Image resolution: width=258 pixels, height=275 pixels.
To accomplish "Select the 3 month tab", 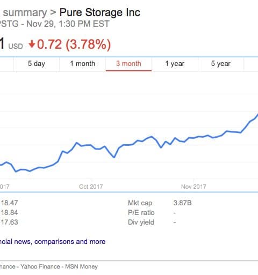I will tap(128, 64).
